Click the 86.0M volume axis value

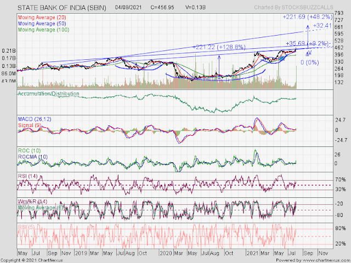[9, 73]
